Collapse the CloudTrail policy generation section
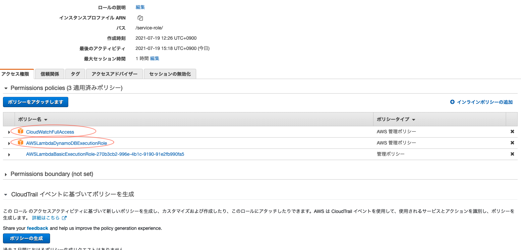 click(6, 195)
